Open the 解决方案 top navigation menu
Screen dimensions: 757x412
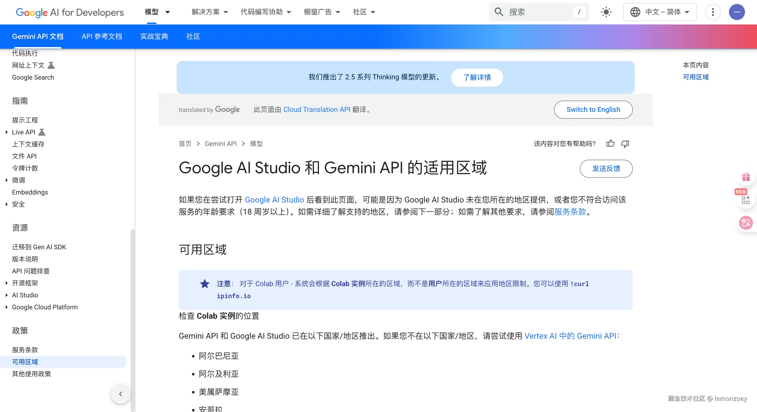click(x=210, y=12)
